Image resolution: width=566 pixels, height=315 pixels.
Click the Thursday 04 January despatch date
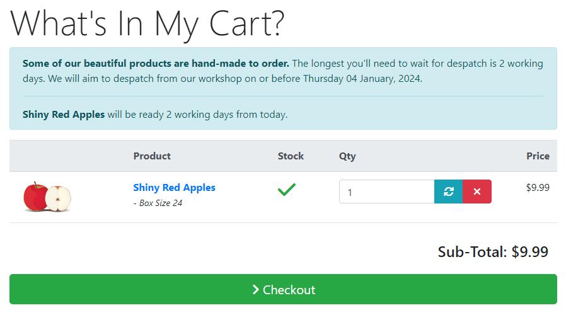pos(362,79)
